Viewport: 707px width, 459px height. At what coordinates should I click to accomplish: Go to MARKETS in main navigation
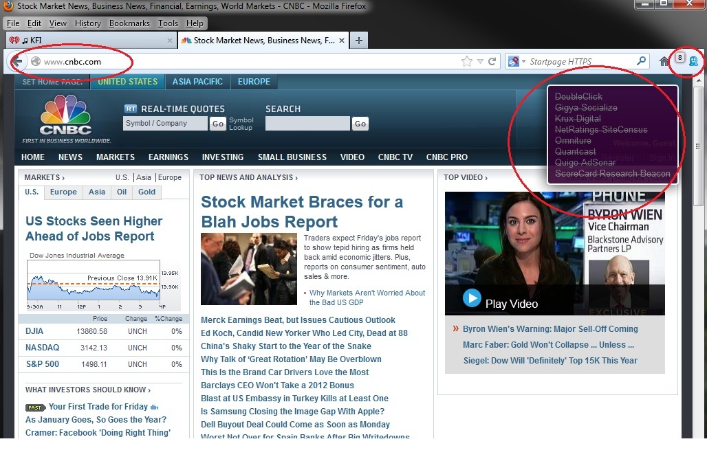116,157
